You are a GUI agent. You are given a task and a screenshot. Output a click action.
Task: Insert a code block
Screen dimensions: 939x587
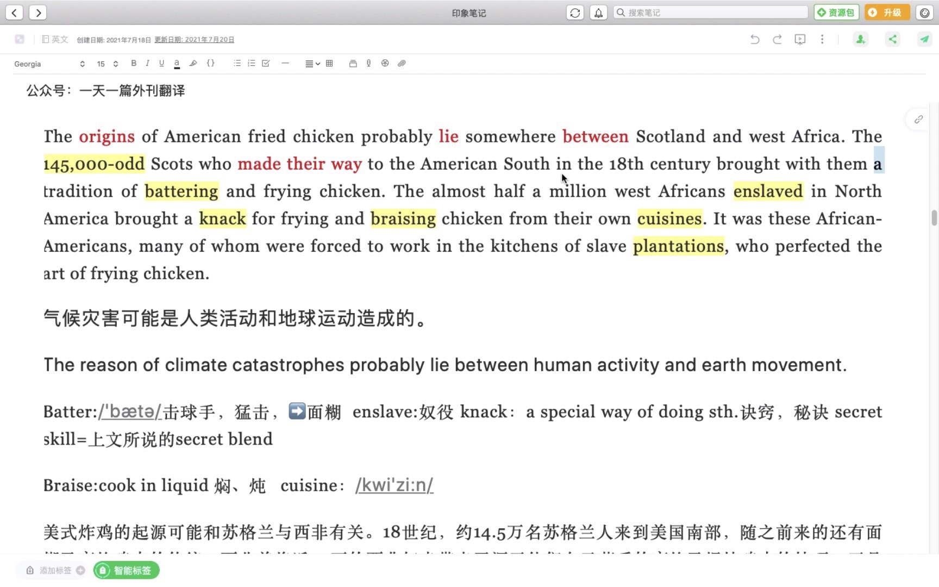point(211,63)
